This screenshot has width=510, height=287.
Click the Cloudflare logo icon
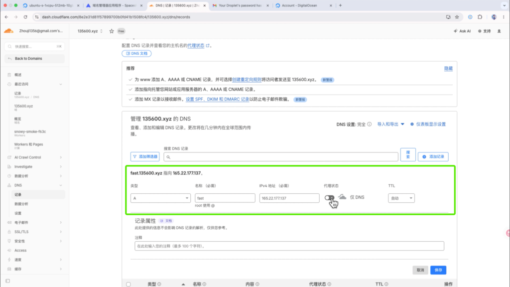point(9,31)
